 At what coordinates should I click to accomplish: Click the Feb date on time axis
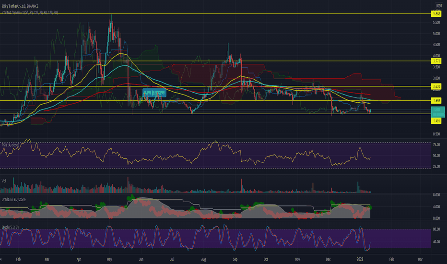(18, 259)
